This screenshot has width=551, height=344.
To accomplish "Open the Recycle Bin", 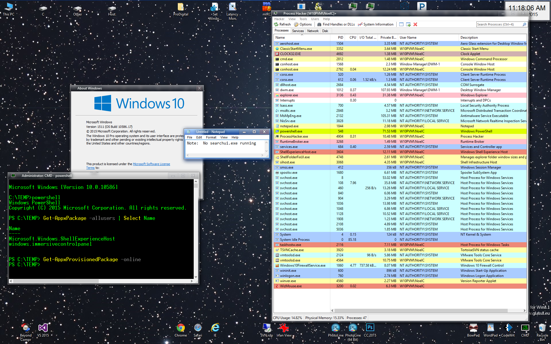I will (x=542, y=332).
